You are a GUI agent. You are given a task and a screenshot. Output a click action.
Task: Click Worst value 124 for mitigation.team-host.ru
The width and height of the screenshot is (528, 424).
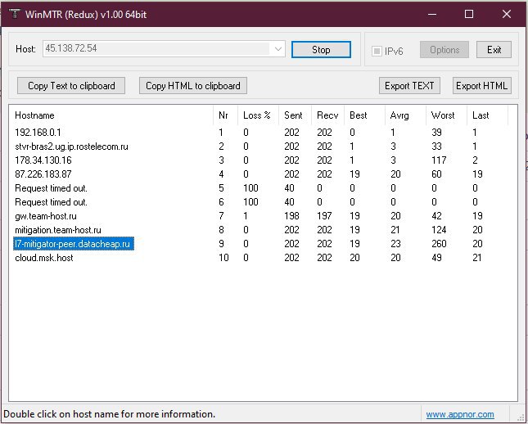(439, 230)
